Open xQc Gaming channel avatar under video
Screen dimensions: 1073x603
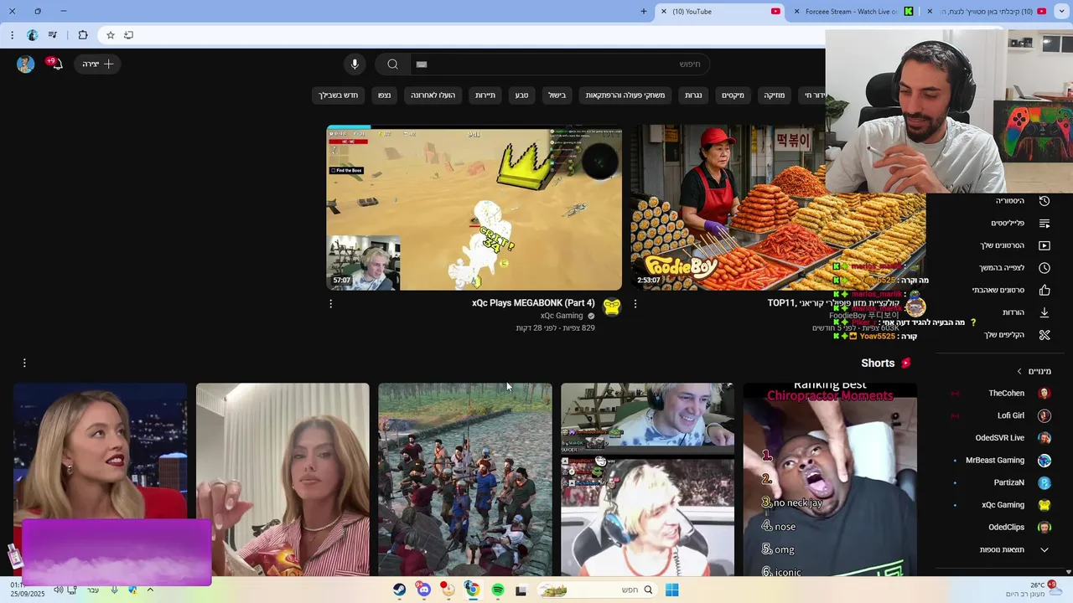click(x=612, y=307)
